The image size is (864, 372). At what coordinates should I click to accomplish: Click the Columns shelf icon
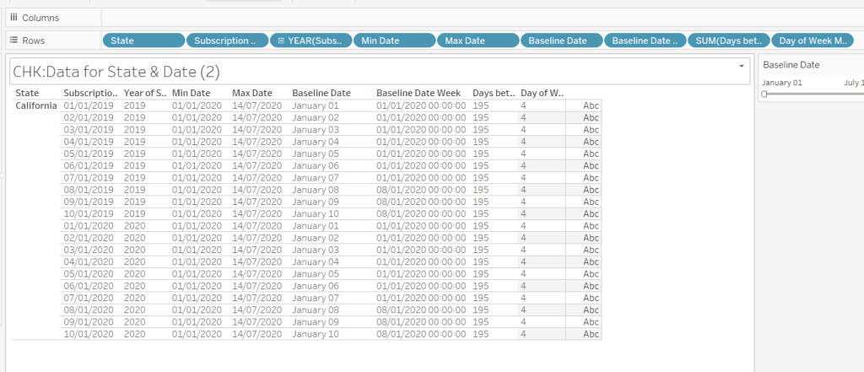coord(13,18)
